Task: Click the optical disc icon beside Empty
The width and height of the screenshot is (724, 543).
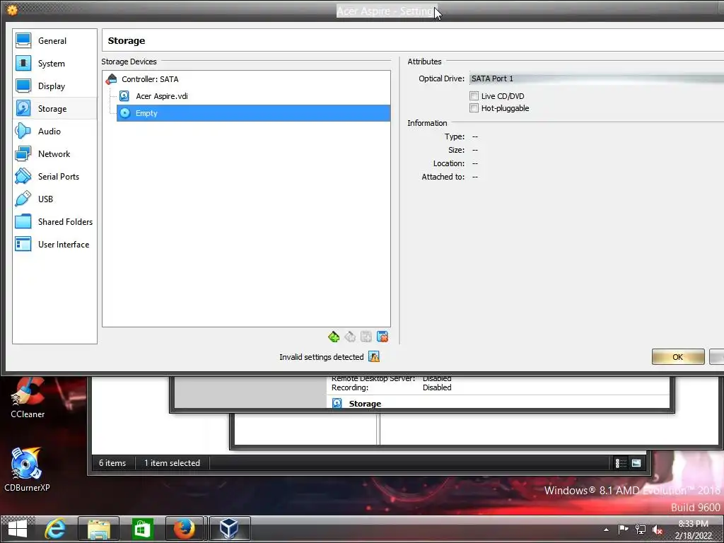Action: [124, 113]
